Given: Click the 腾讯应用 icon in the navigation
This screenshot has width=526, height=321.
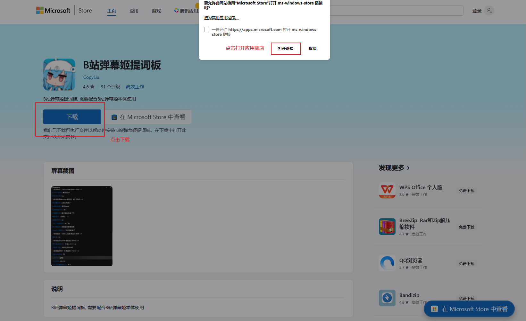Looking at the screenshot, I should 176,10.
